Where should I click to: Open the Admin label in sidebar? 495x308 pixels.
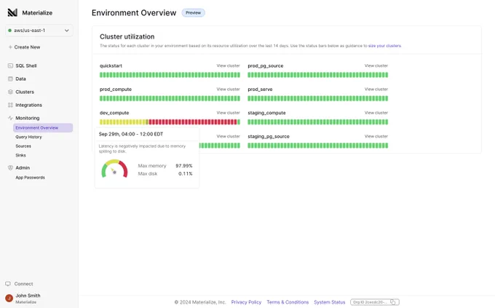point(23,167)
